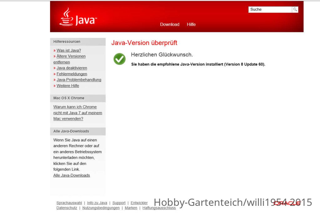Click the 'Herzlichen Glückwunsch.' text
Screen dimensions: 320x219
(x=162, y=55)
